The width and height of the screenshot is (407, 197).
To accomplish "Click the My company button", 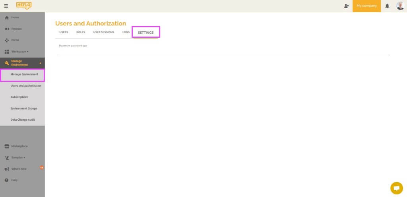I will coord(366,6).
